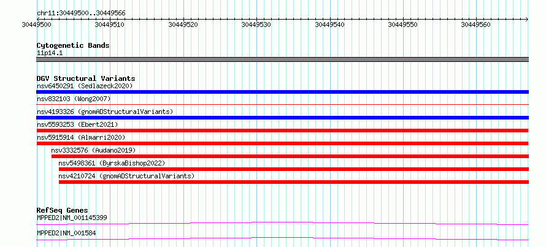546x247 pixels.
Task: Click the left arrowhead of the ruler
Action: 38,19
